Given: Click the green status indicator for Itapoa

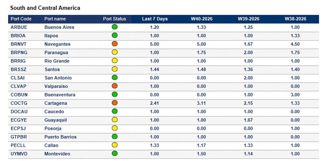Looking at the screenshot, I should pos(114,35).
